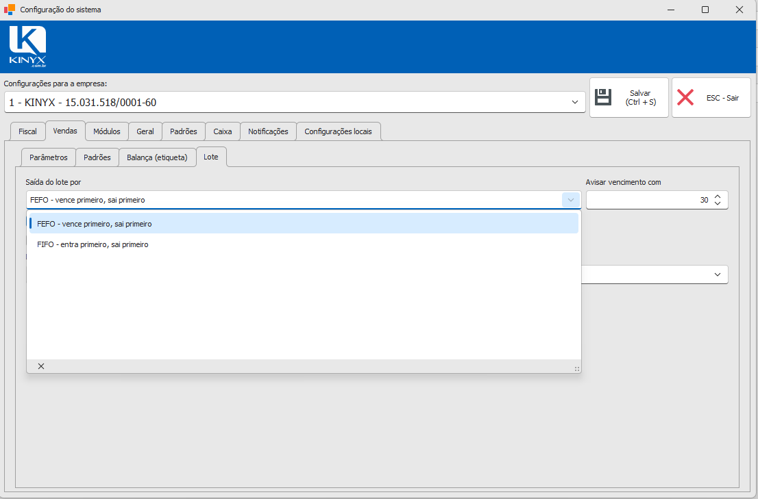Decrease the Avisar vencimento com value
Screen dimensions: 758x499
coord(718,203)
